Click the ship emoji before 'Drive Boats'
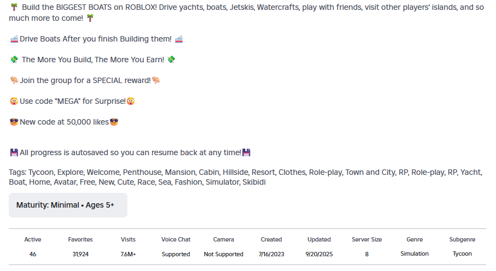 pos(14,39)
